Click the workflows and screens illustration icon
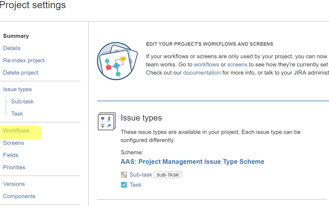This screenshot has width=329, height=206. click(x=117, y=61)
